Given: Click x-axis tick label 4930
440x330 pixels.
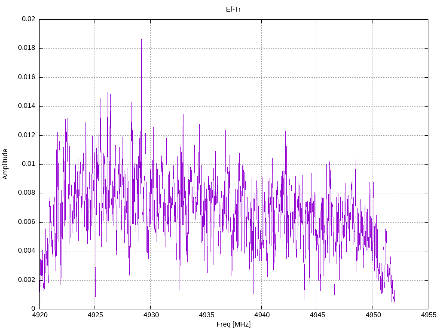Looking at the screenshot, I should point(151,315).
